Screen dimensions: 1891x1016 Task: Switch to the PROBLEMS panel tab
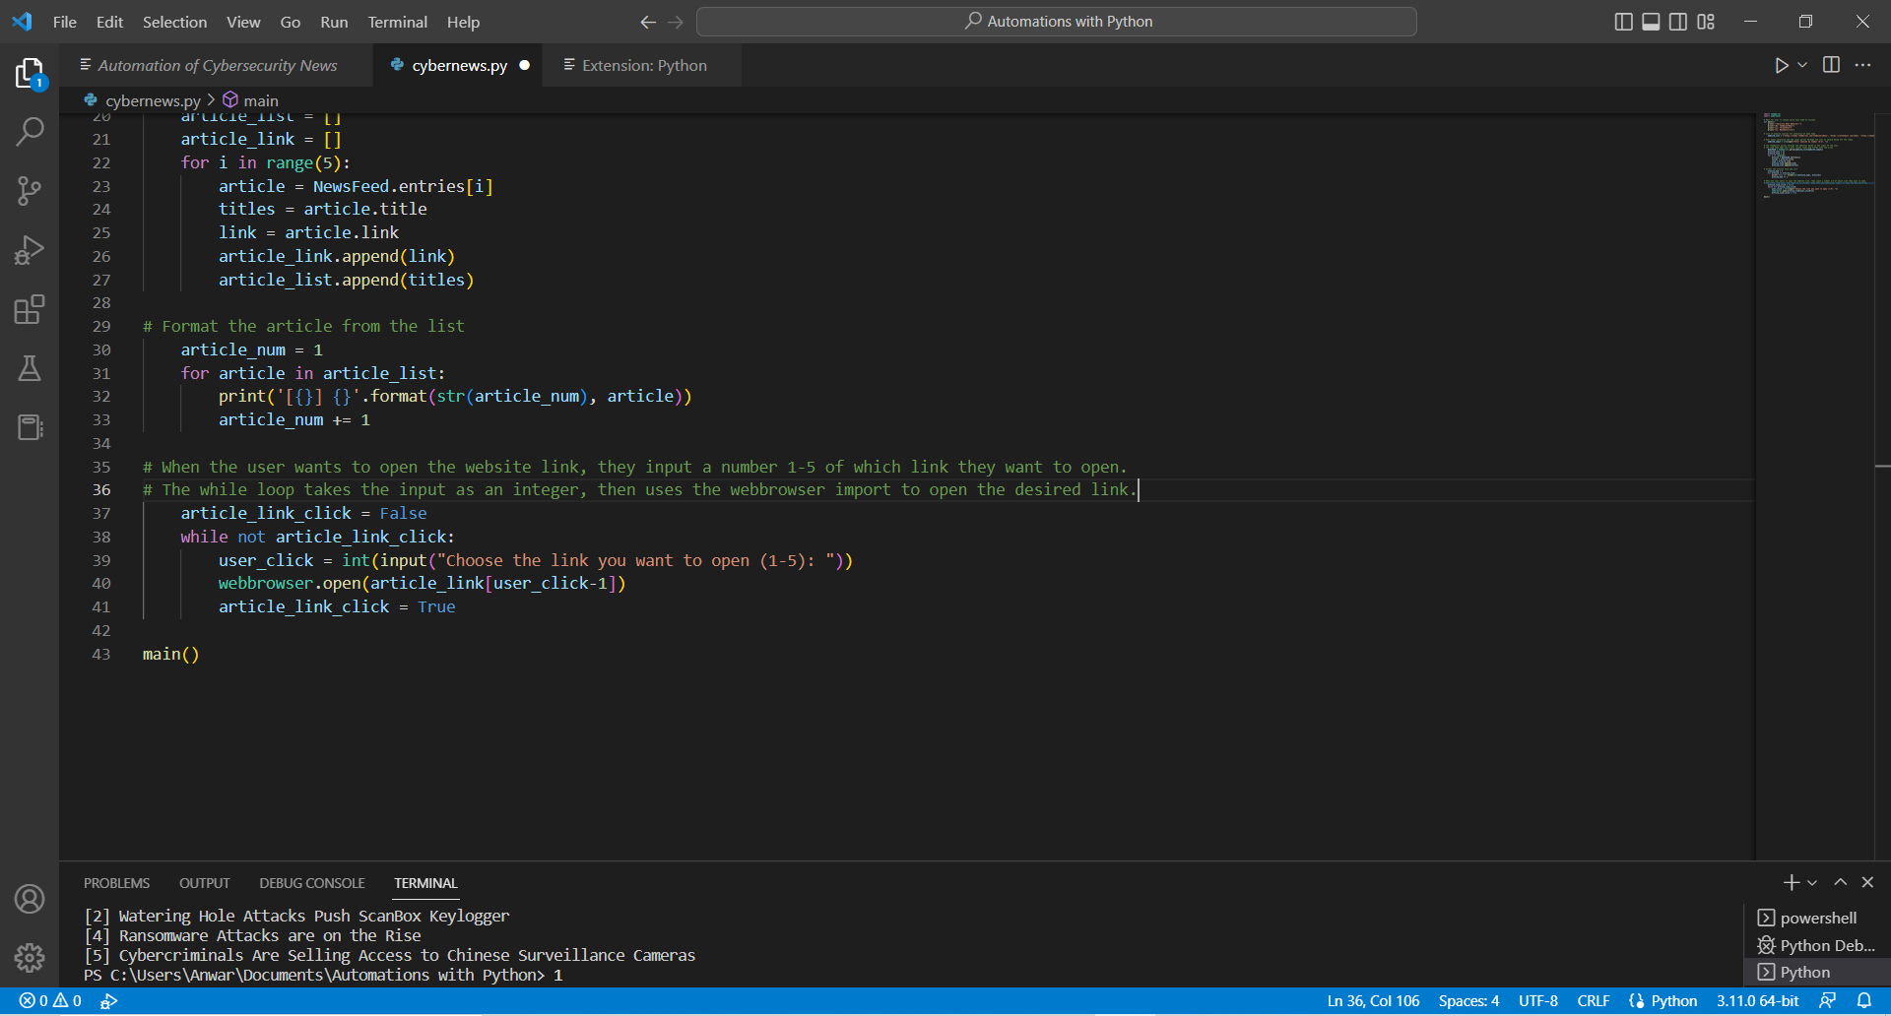point(116,883)
